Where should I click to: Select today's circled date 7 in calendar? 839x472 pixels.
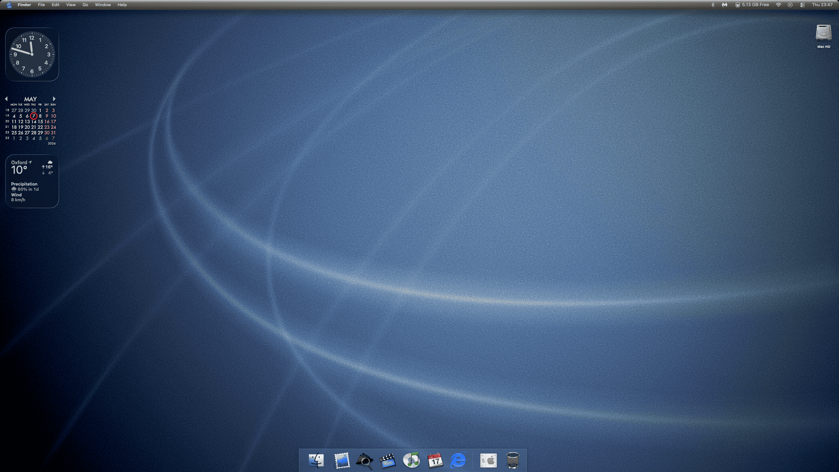33,116
